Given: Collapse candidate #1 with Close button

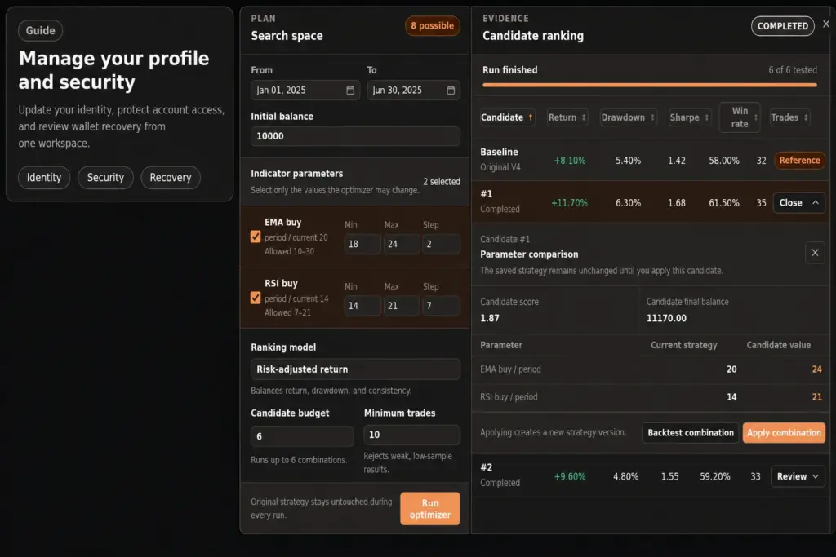Looking at the screenshot, I should pos(798,203).
